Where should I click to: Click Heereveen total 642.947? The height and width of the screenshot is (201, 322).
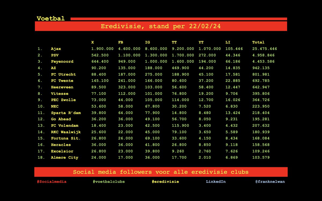point(261,87)
